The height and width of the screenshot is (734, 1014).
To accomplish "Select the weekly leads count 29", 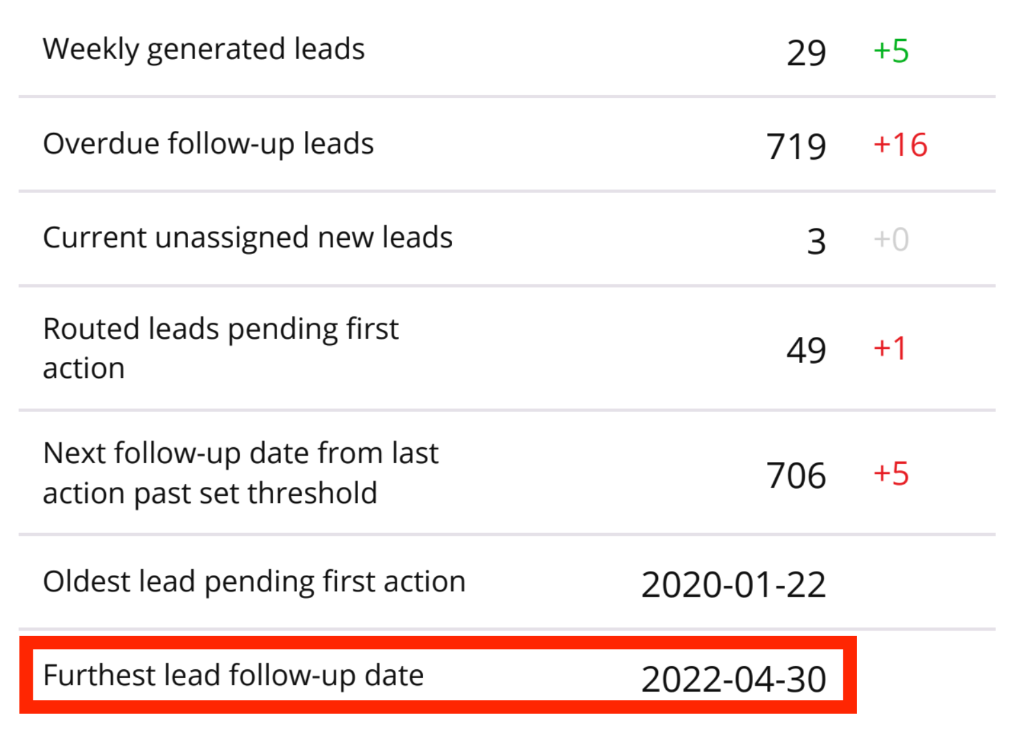I will pos(806,53).
